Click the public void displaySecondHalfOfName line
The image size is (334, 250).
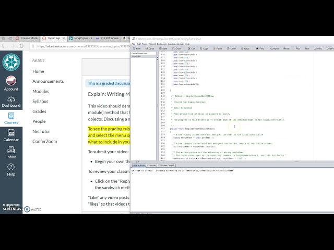click(193, 129)
